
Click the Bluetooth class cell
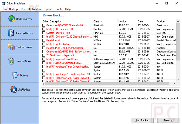[x=99, y=25]
